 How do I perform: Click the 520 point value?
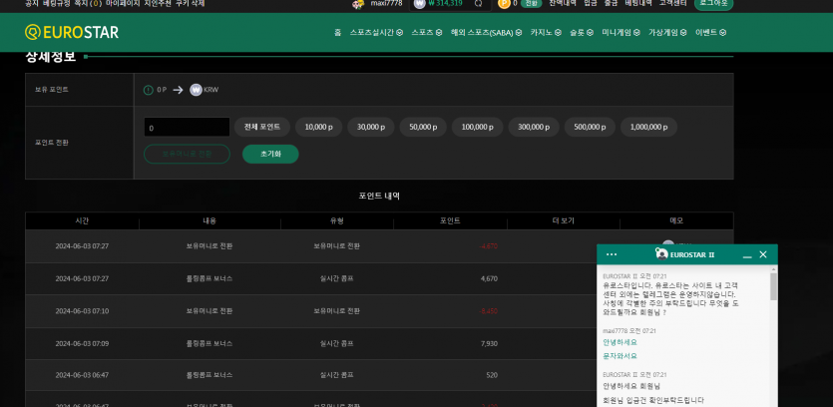[492, 375]
